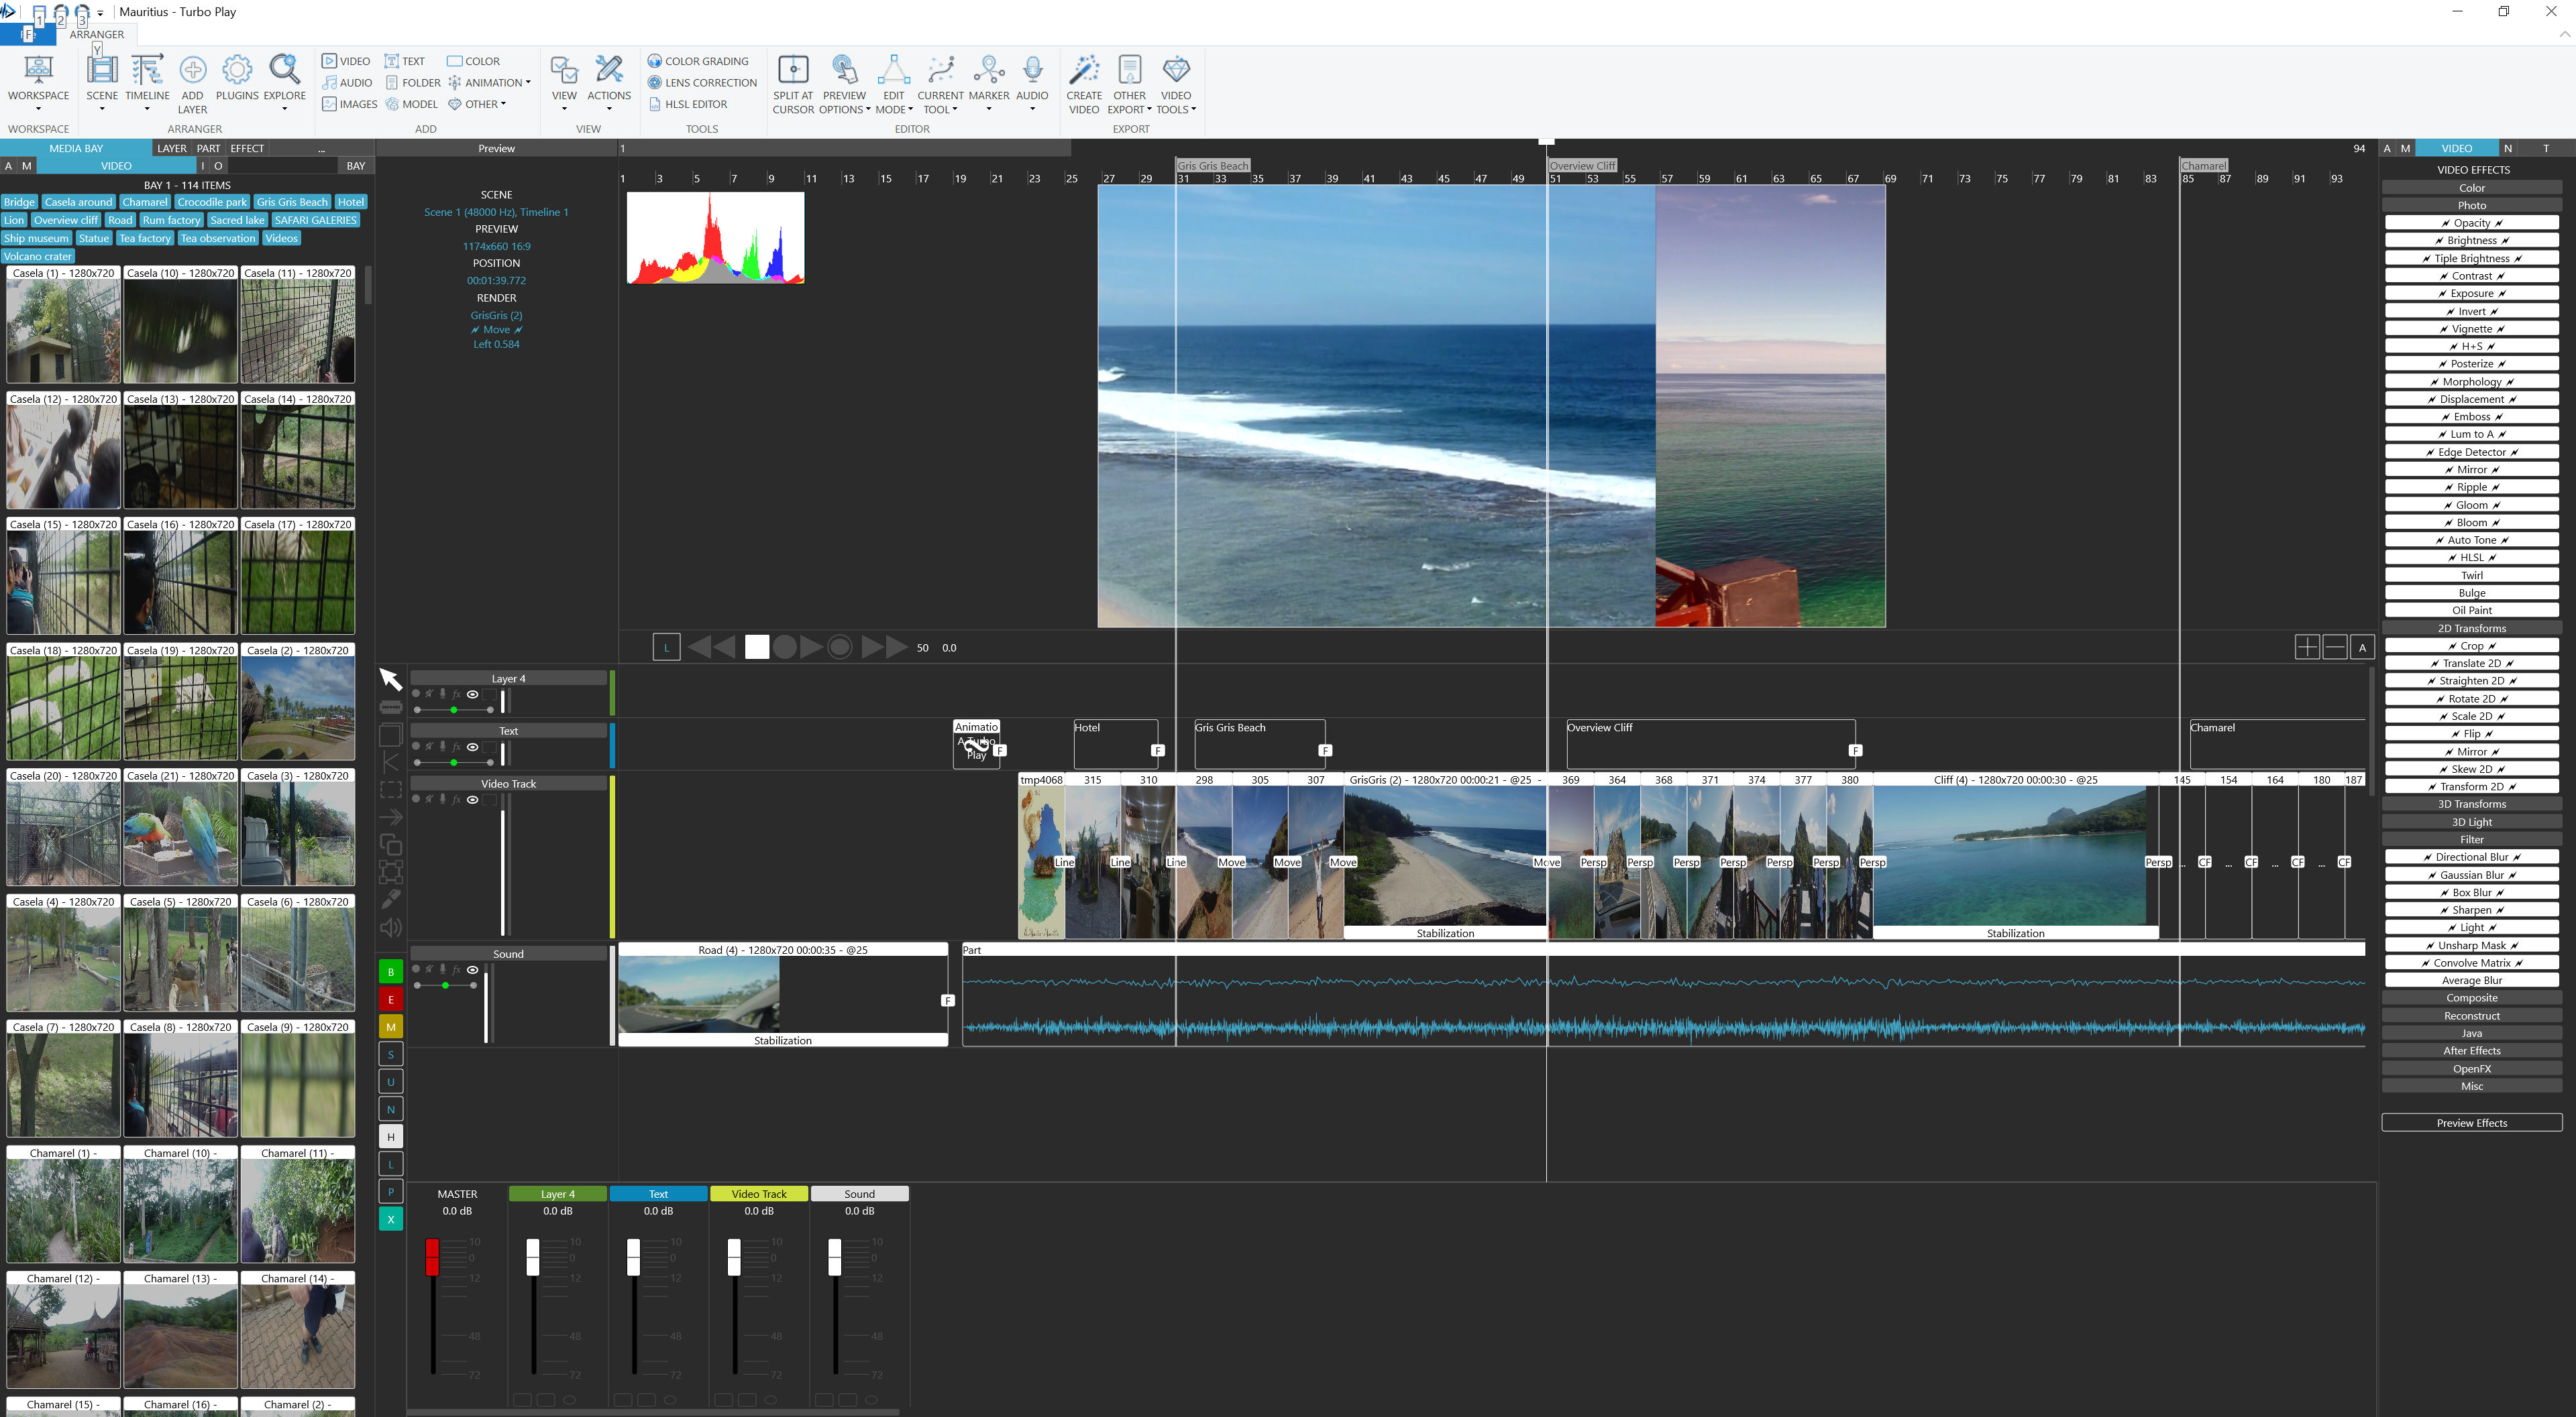Toggle the fx button on Sound layer

456,969
